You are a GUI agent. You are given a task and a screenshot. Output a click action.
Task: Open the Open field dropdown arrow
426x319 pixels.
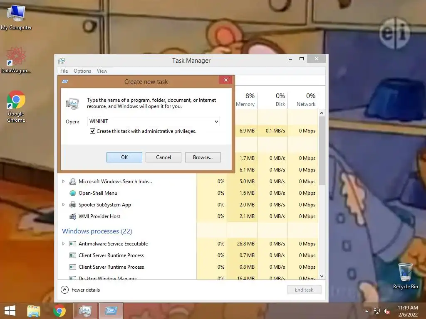coord(216,122)
